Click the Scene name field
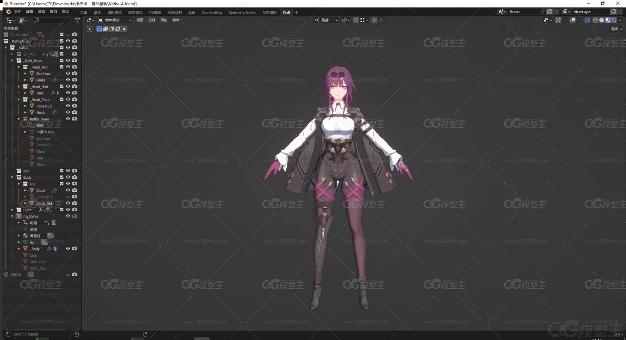Screen dimensions: 626x340 (525, 12)
